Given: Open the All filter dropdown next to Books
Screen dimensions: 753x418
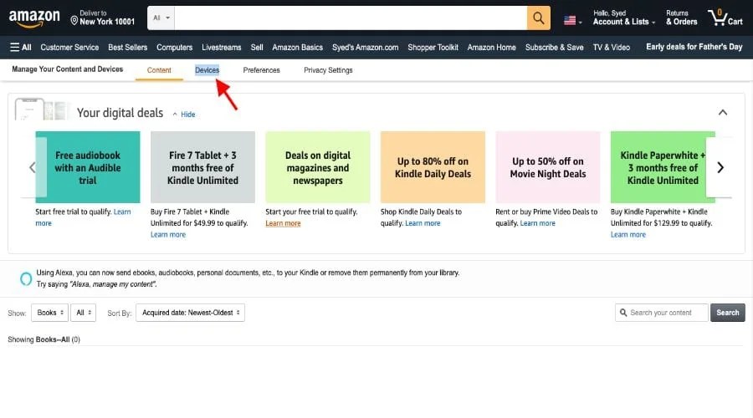Looking at the screenshot, I should click(84, 313).
